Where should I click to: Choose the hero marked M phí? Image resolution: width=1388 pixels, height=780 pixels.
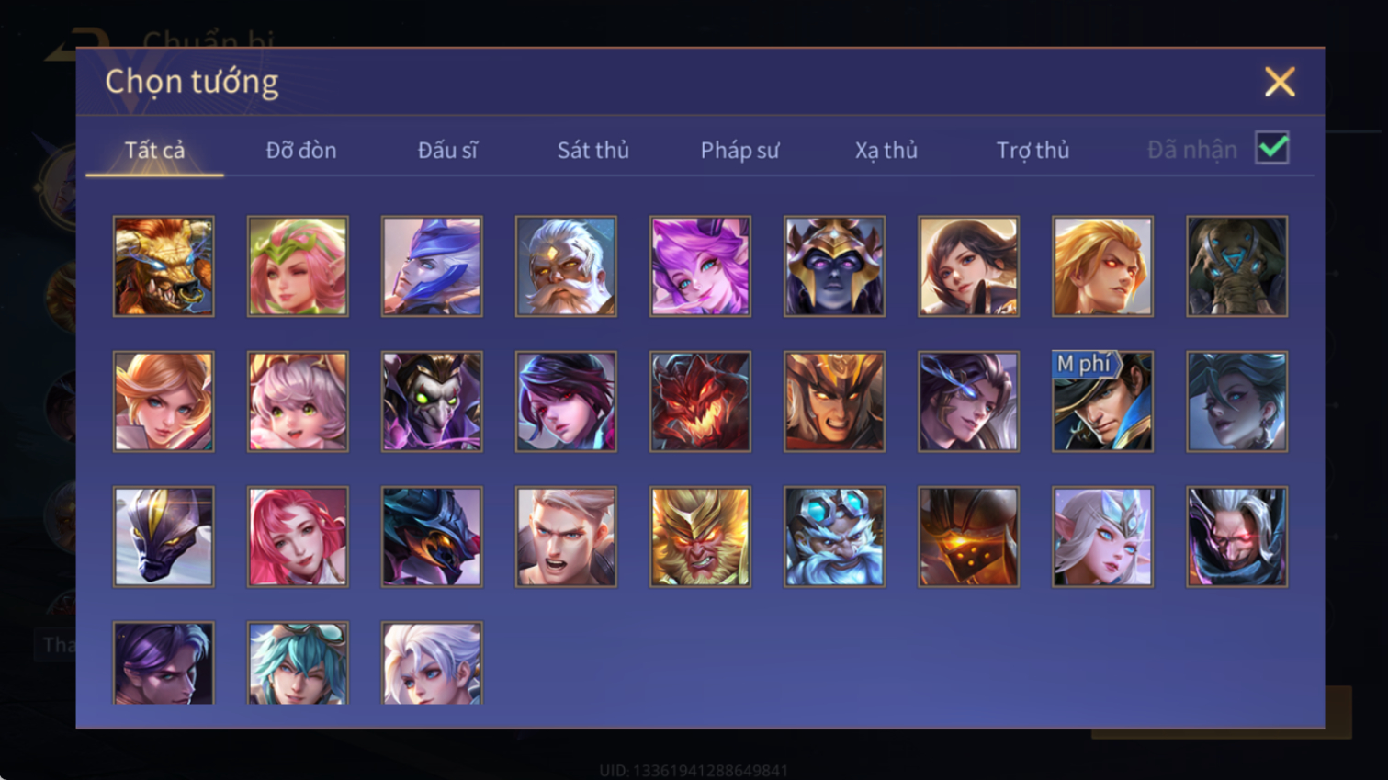pyautogui.click(x=1102, y=401)
